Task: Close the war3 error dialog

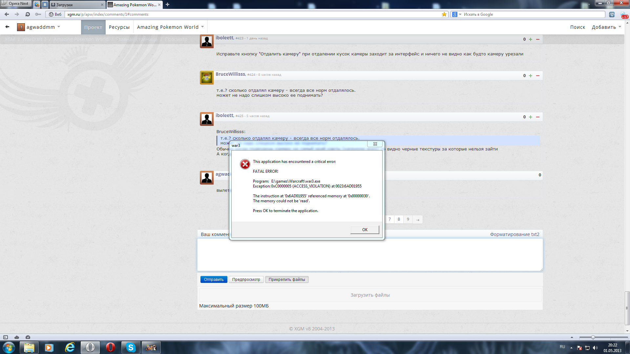Action: [375, 144]
